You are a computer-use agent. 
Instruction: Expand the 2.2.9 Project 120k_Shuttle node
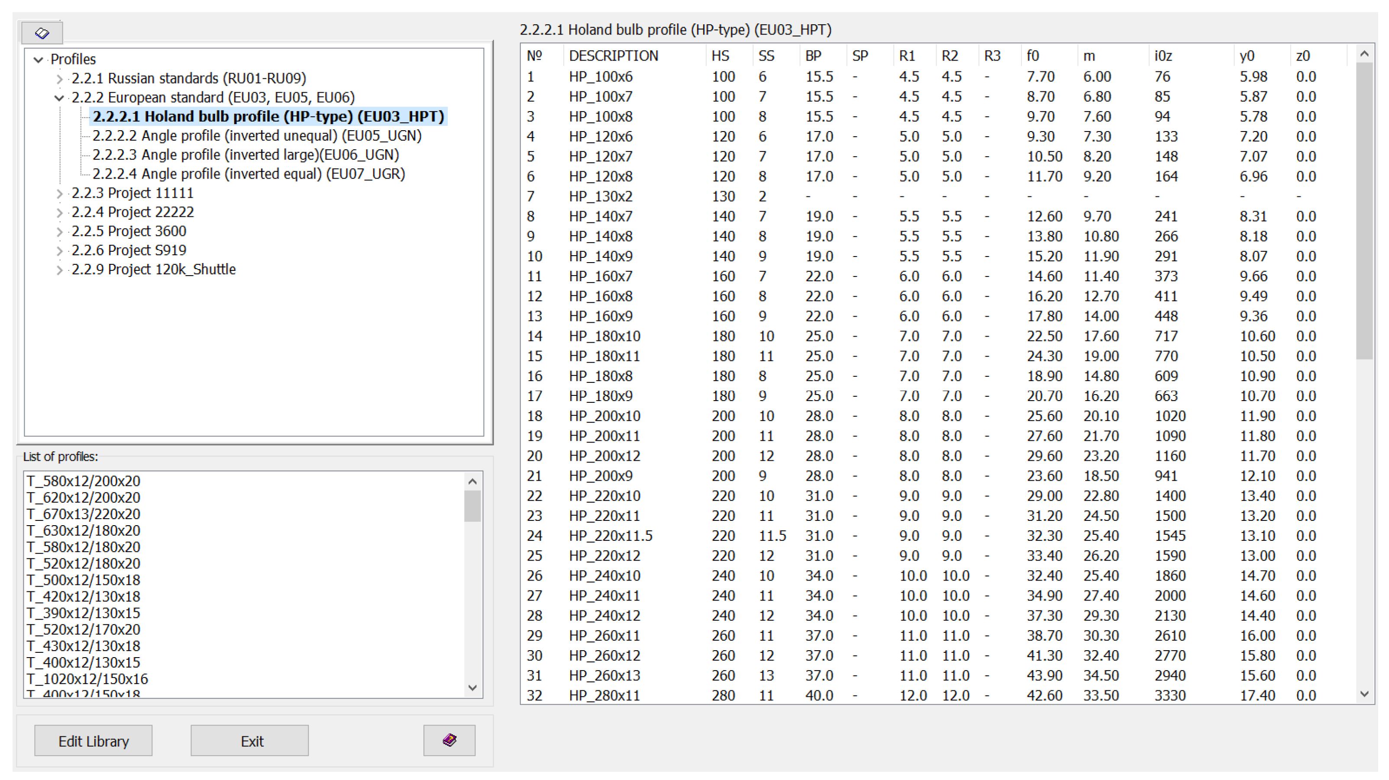point(59,270)
